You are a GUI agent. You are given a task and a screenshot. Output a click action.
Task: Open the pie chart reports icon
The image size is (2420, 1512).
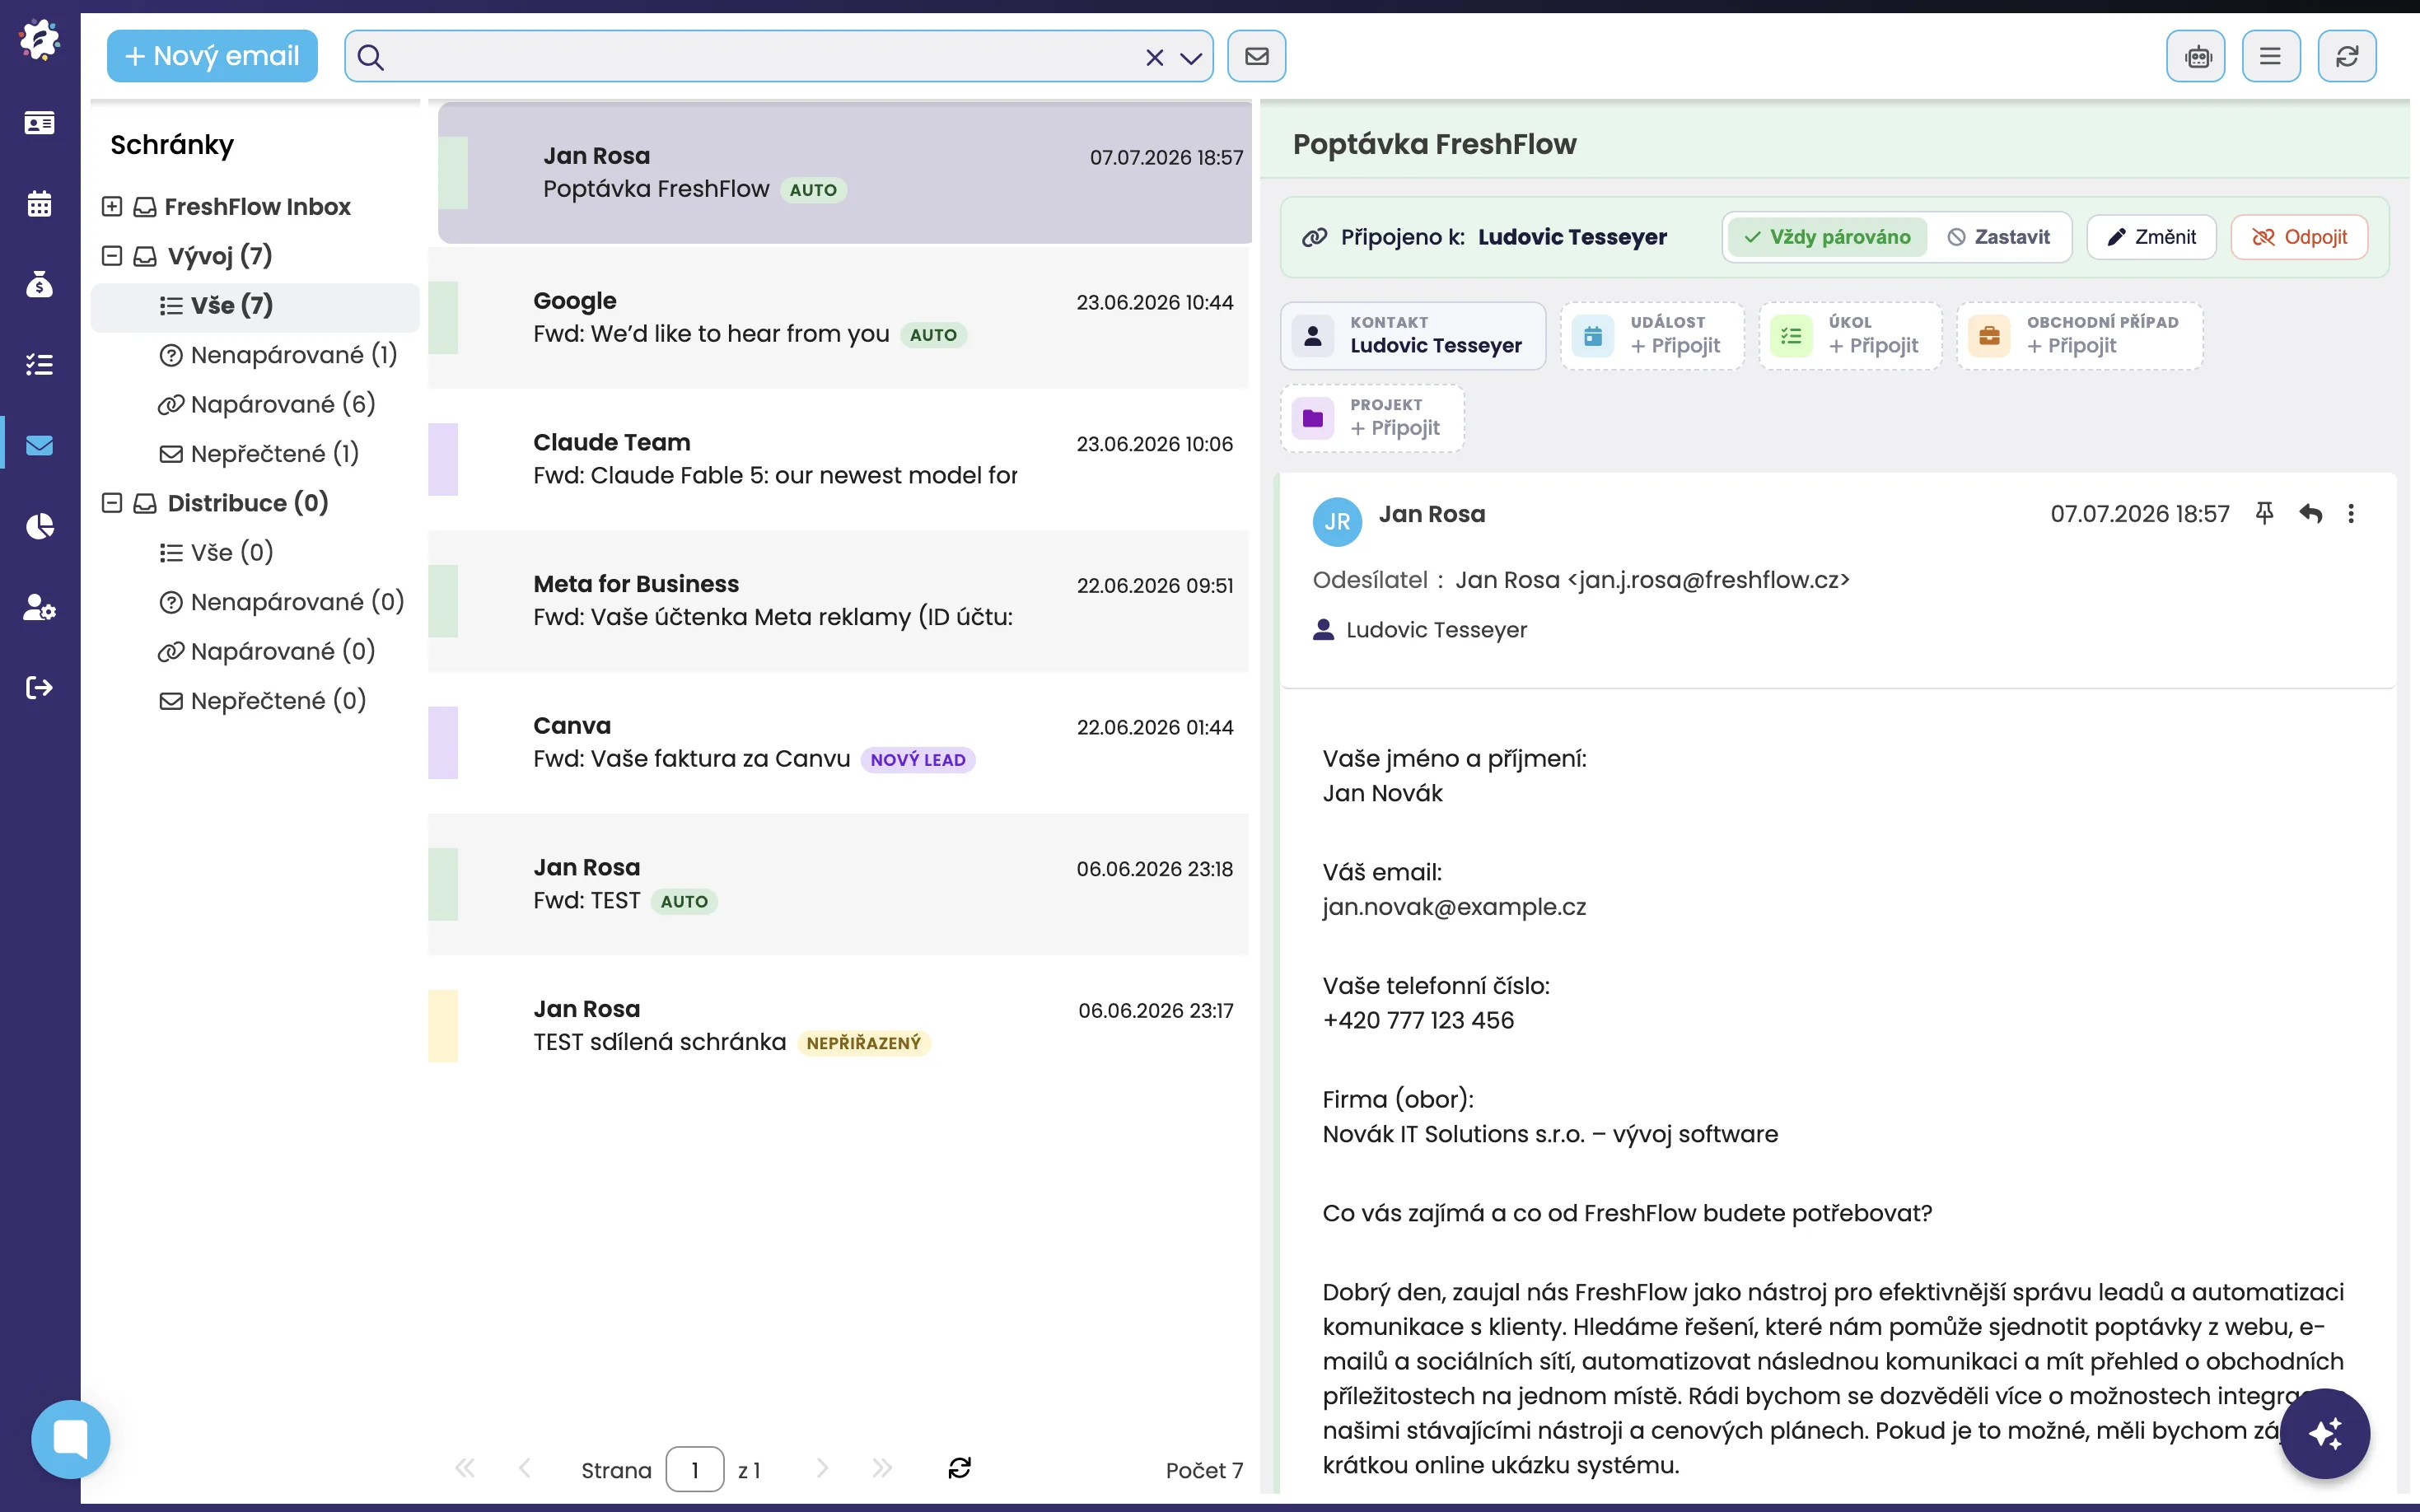[39, 526]
